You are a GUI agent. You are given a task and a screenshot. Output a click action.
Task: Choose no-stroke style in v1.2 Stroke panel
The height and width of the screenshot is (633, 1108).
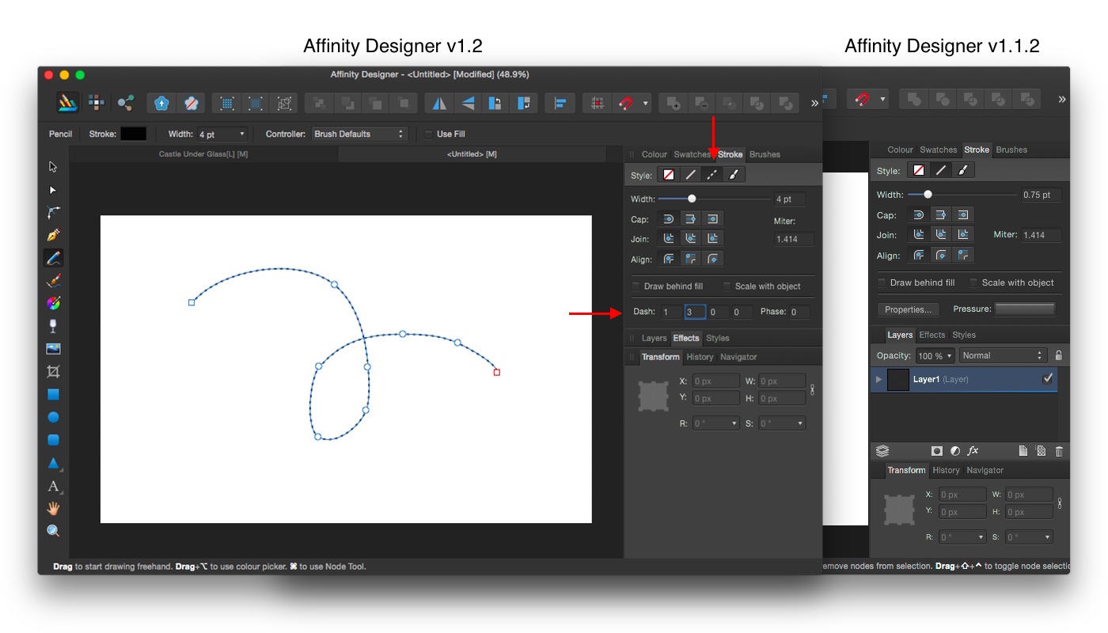point(670,175)
